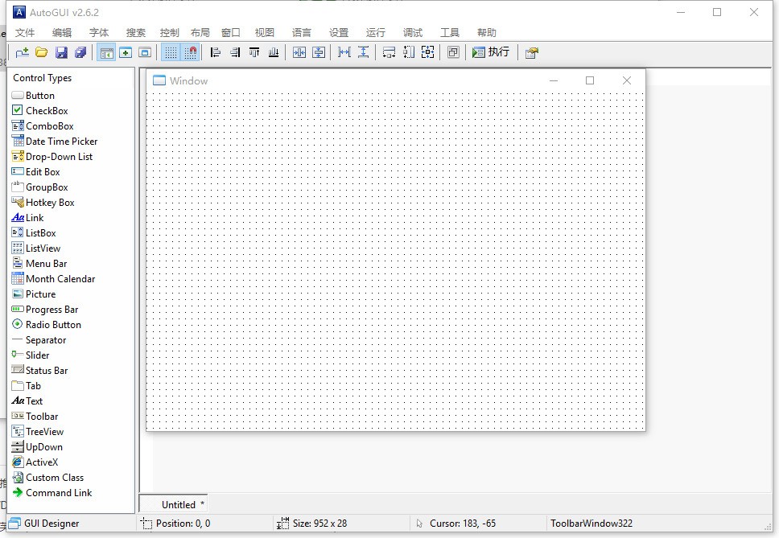Click the Properties icon at toolbar end
Viewport: 779px width, 538px height.
tap(531, 52)
